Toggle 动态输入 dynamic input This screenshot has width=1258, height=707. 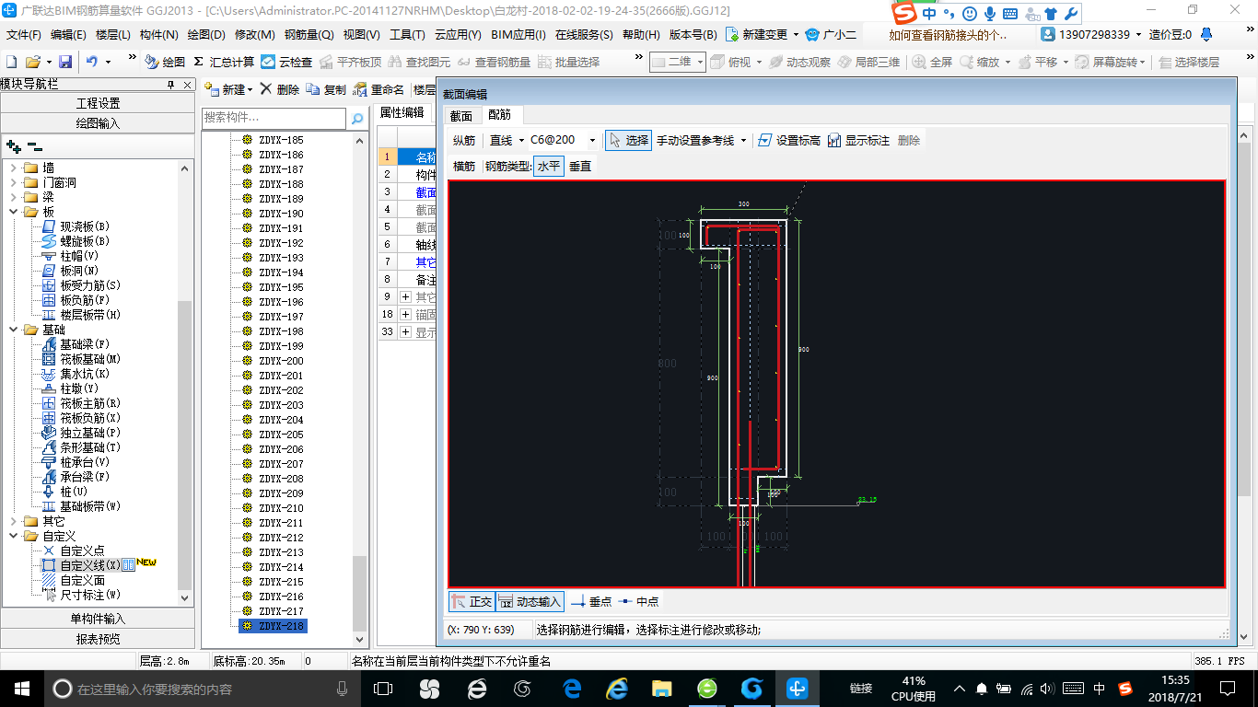click(530, 601)
